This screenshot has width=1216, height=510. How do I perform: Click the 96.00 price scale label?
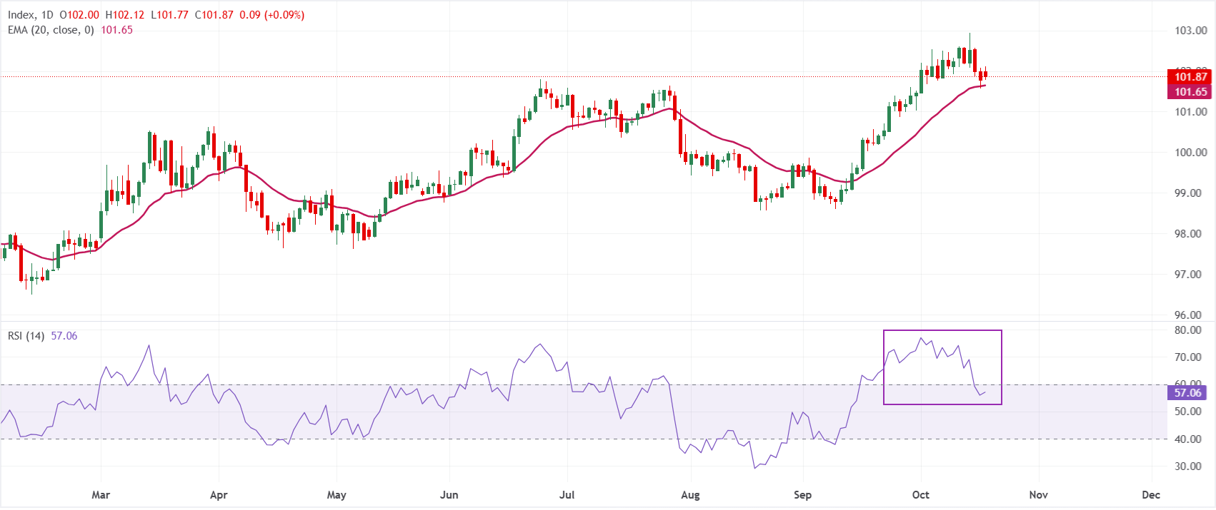pyautogui.click(x=1191, y=315)
